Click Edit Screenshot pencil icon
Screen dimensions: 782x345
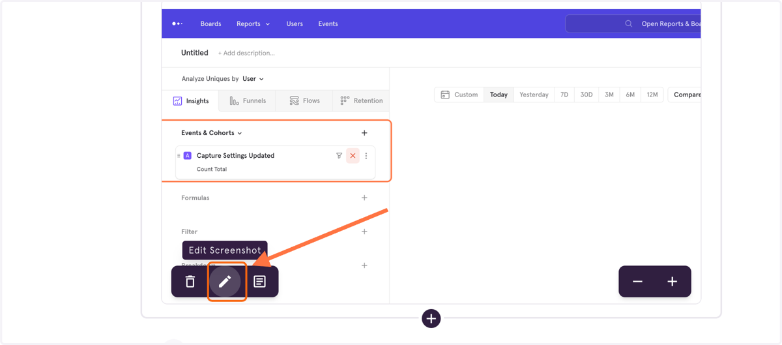click(x=225, y=281)
